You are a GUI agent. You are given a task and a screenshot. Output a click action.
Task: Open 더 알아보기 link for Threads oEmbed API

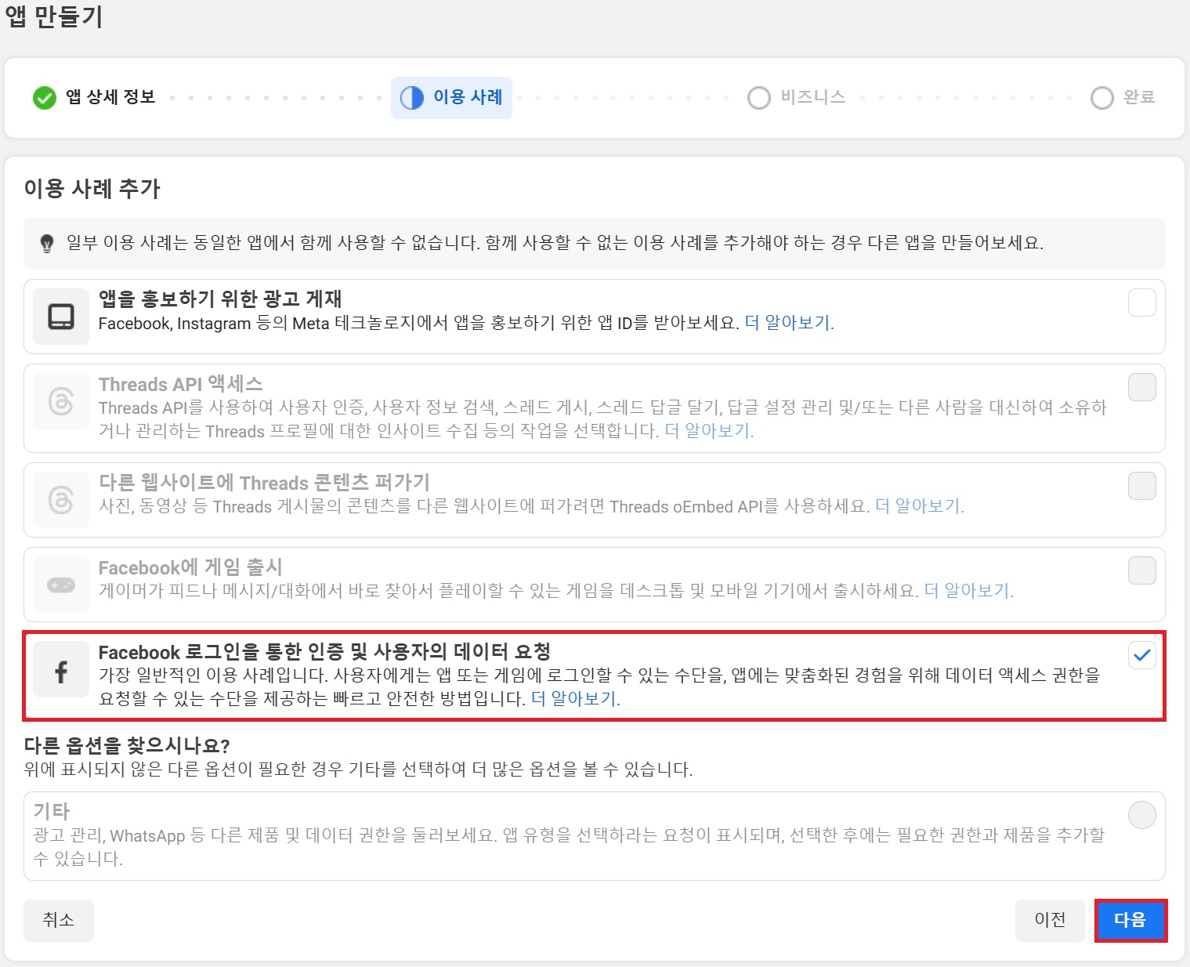pos(919,506)
